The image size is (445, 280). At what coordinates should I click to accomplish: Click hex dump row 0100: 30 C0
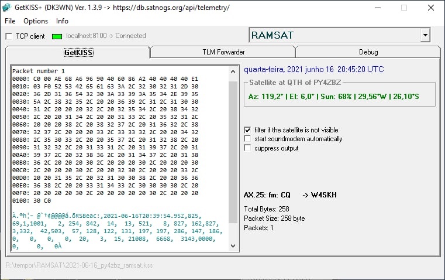[32, 201]
